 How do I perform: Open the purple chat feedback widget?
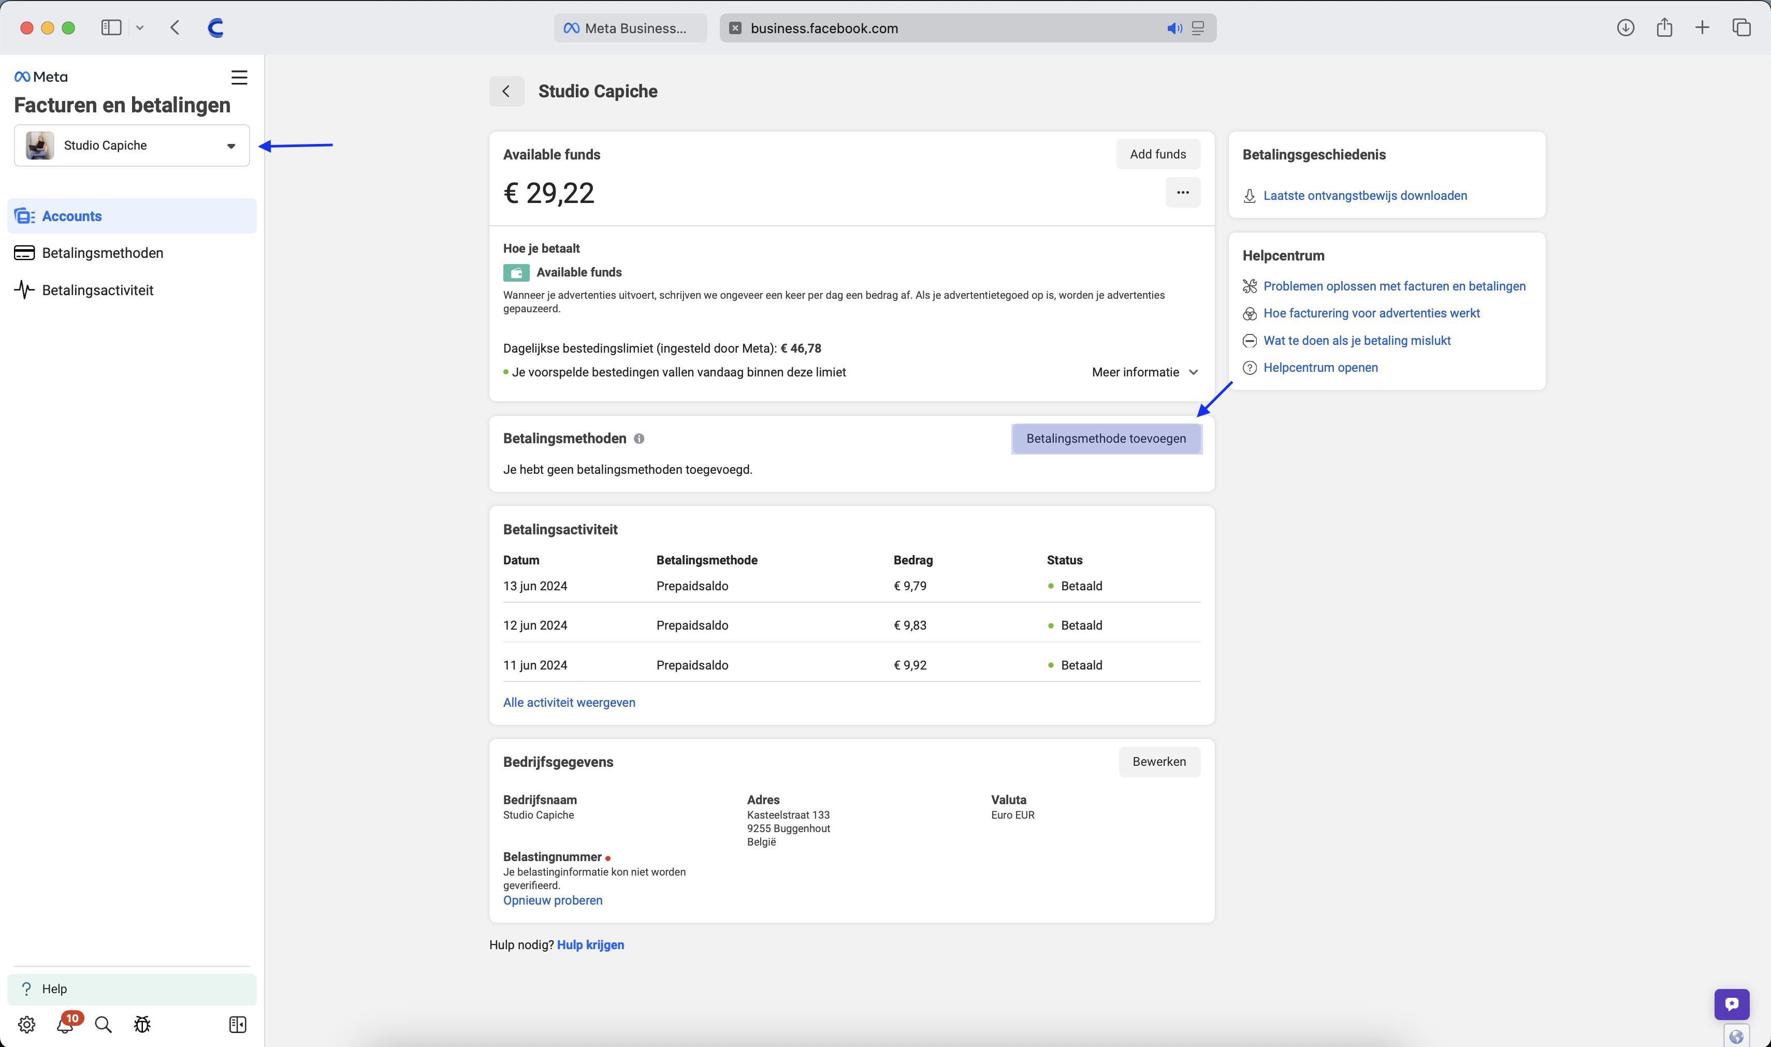tap(1732, 1004)
